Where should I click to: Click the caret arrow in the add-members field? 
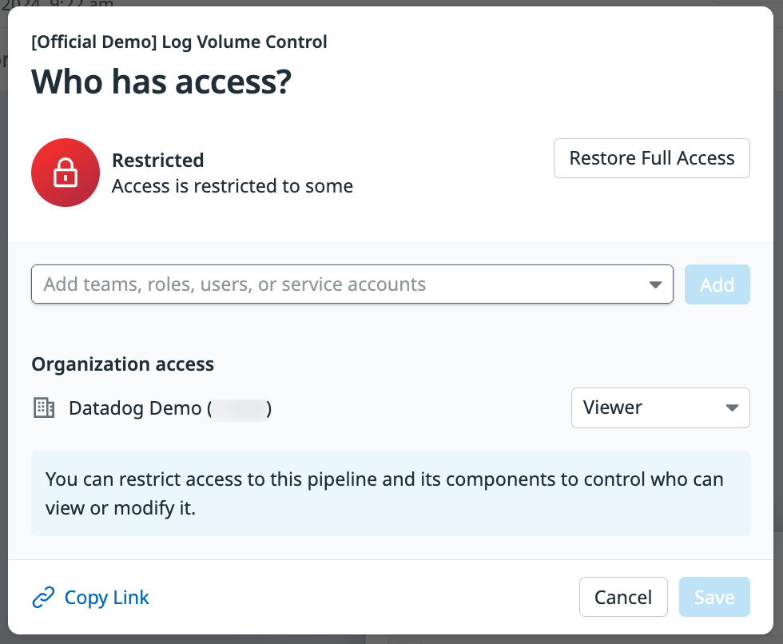(655, 284)
